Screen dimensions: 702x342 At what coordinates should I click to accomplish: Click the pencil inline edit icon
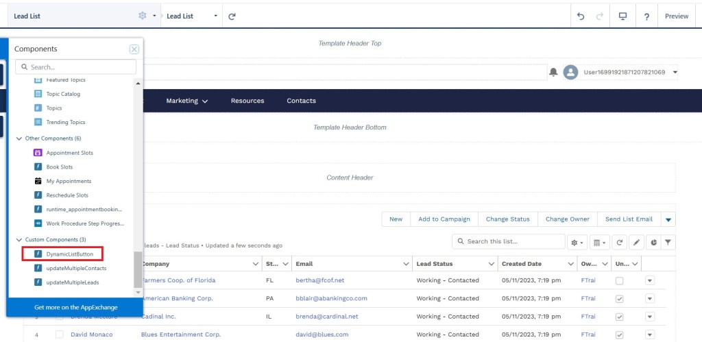point(636,242)
